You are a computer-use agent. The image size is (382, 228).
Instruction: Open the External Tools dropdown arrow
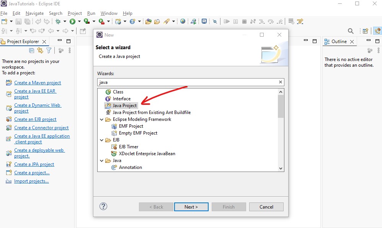point(108,21)
